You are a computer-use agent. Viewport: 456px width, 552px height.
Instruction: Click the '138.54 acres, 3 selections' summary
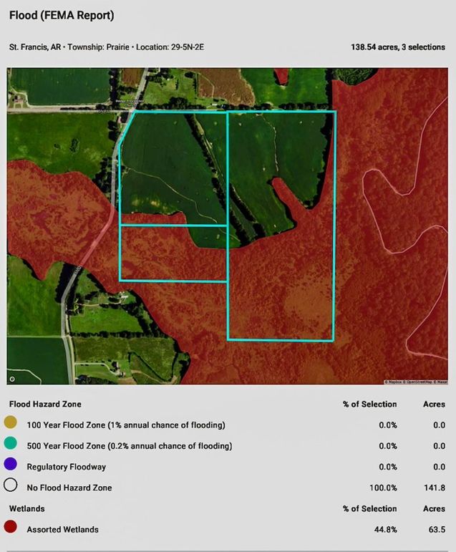coord(397,47)
